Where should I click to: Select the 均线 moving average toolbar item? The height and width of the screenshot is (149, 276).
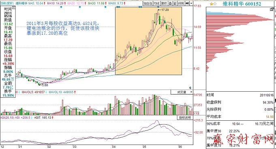click(x=156, y=3)
